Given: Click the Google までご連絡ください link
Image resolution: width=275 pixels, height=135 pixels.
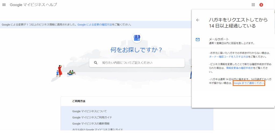Looking at the screenshot, I should 249,83.
